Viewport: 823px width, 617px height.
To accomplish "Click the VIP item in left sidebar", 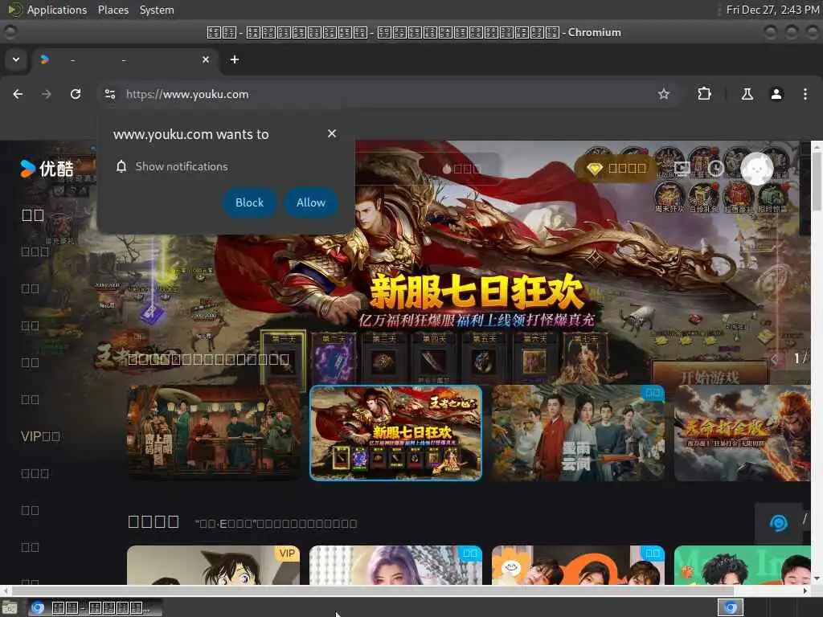I will tap(40, 436).
